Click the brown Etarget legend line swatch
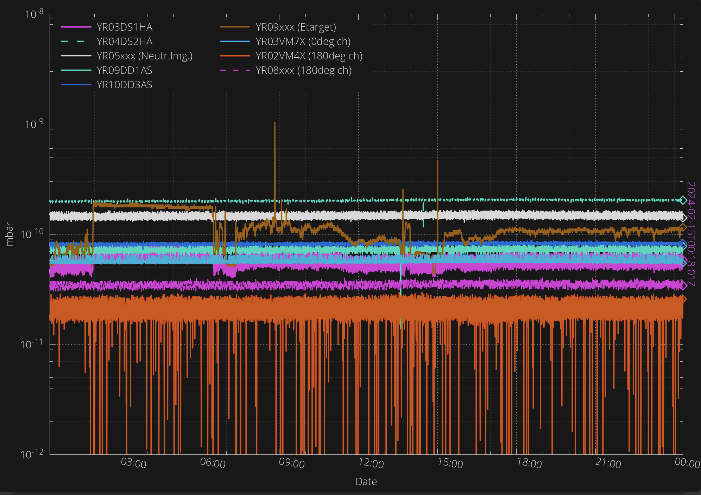 point(235,27)
